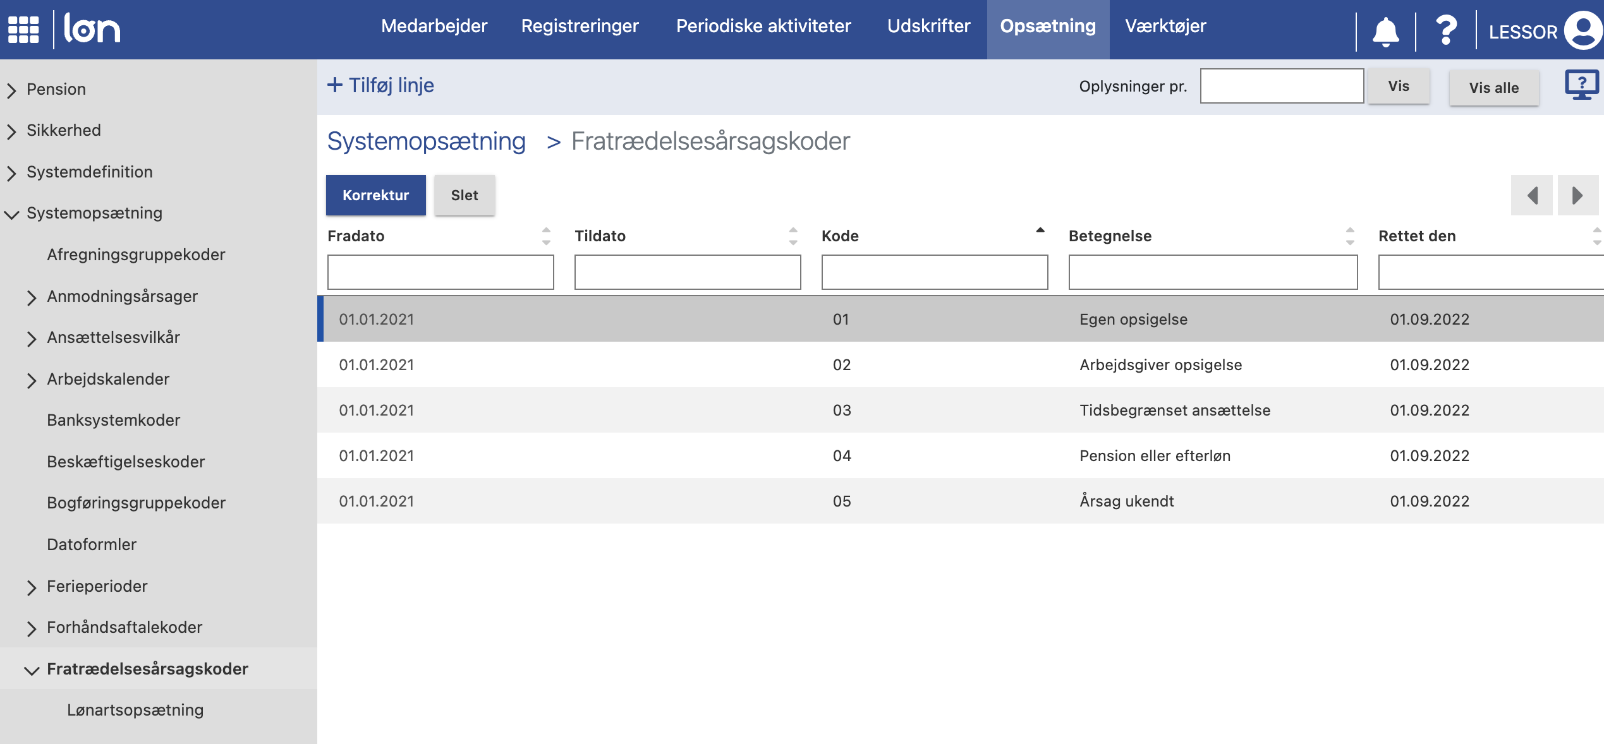Sort the Betegnelse column

1351,236
